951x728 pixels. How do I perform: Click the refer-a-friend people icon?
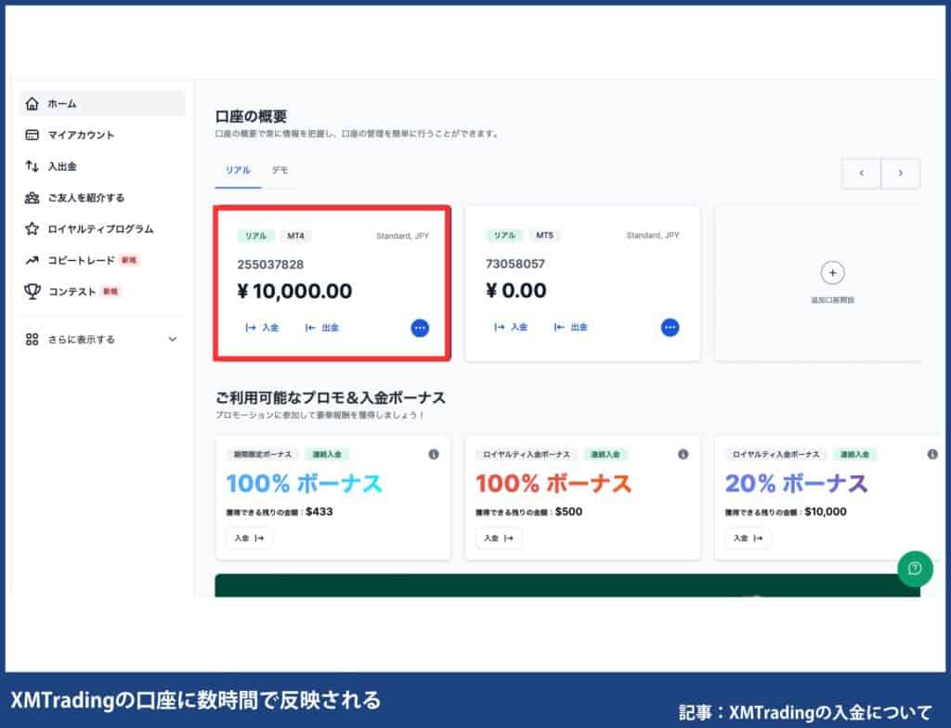tap(33, 198)
